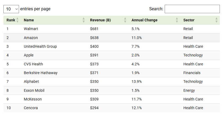The width and height of the screenshot is (223, 116).
Task: Select the McKesson name cell
Action: pyautogui.click(x=33, y=99)
